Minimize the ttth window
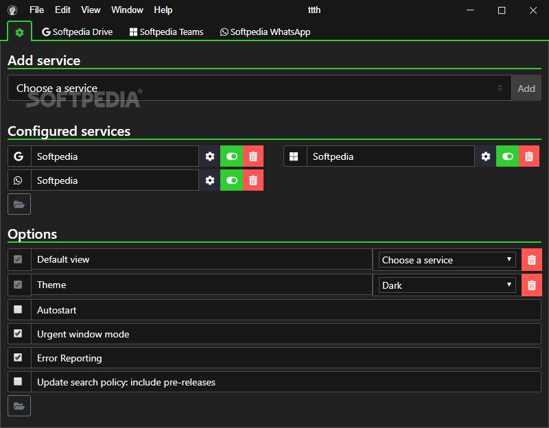This screenshot has width=549, height=428. pyautogui.click(x=470, y=10)
